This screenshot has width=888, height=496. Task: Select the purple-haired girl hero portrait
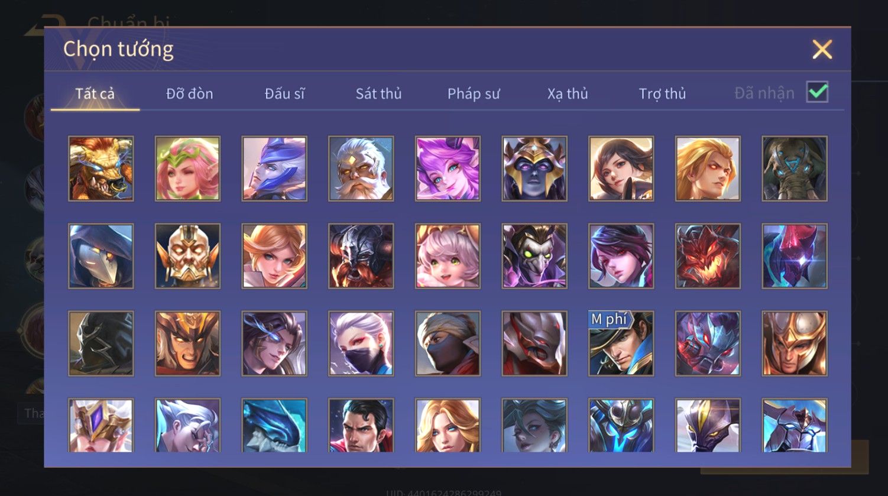coord(448,168)
